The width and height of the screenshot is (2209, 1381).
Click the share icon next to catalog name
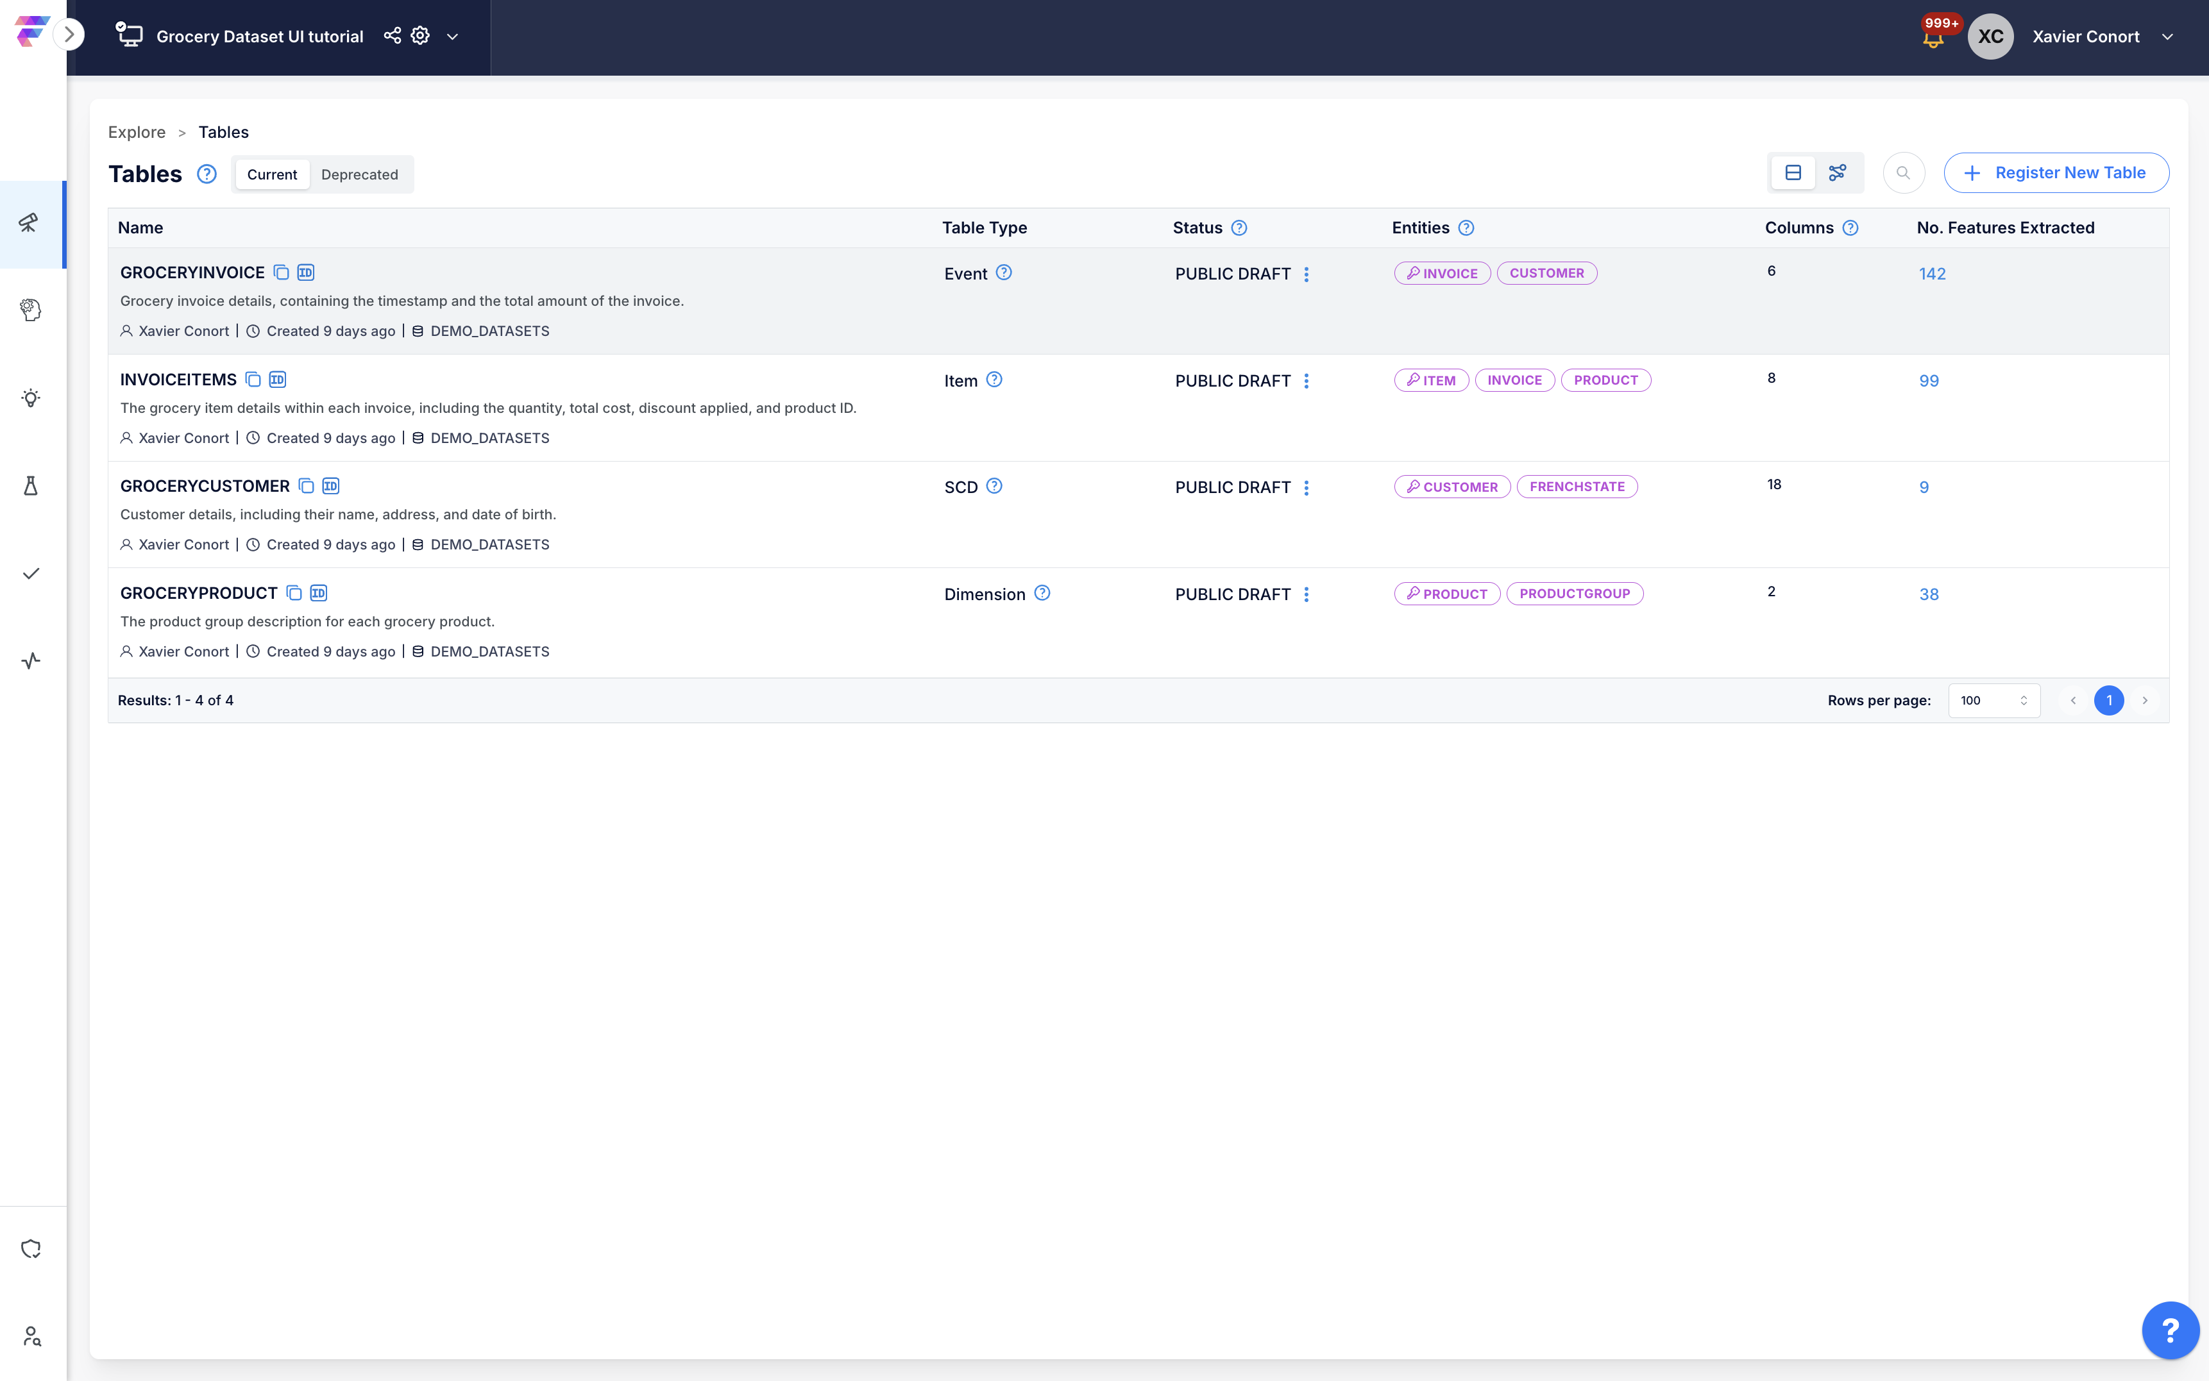(392, 35)
